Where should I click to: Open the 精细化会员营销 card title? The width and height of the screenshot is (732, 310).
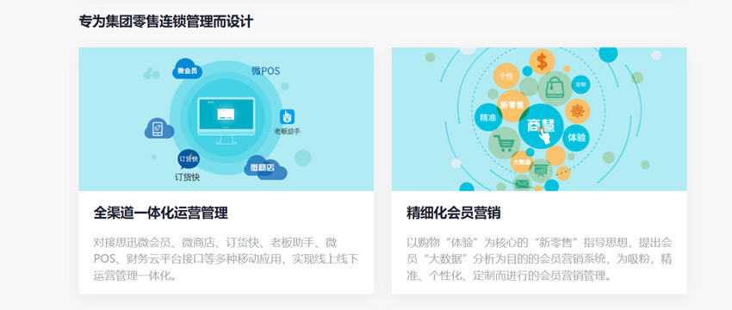click(453, 214)
